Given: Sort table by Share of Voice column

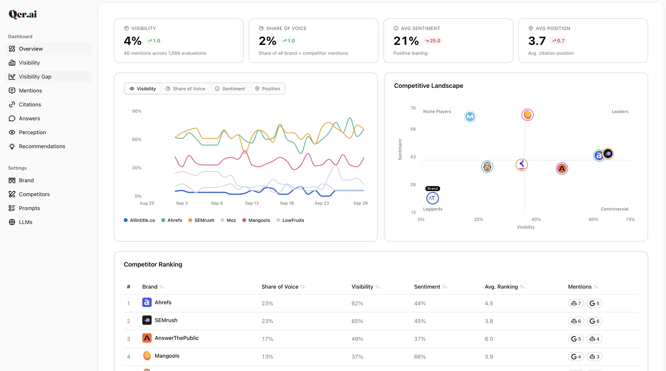Looking at the screenshot, I should [x=283, y=287].
